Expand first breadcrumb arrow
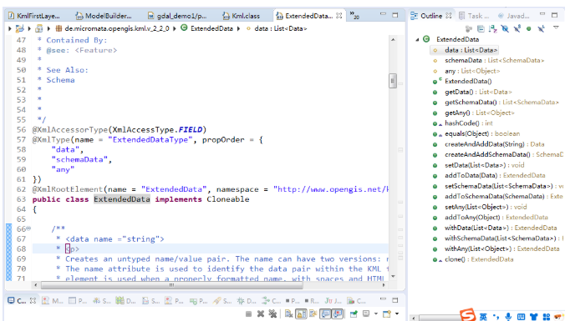The height and width of the screenshot is (321, 570). [x=9, y=28]
